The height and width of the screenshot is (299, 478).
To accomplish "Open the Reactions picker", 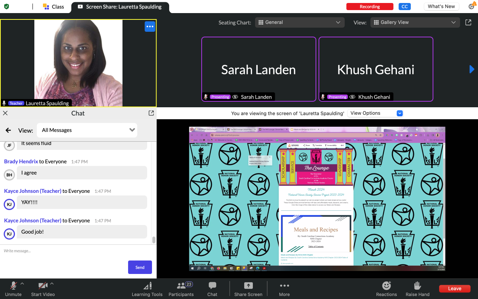I will point(387,289).
